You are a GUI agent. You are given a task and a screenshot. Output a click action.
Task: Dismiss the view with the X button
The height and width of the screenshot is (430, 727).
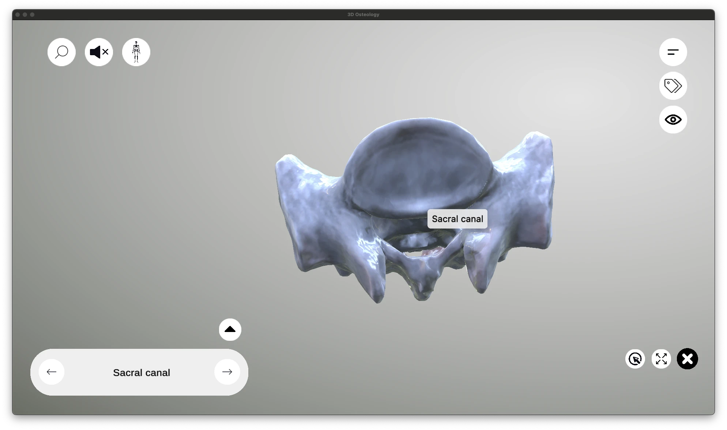(x=687, y=359)
